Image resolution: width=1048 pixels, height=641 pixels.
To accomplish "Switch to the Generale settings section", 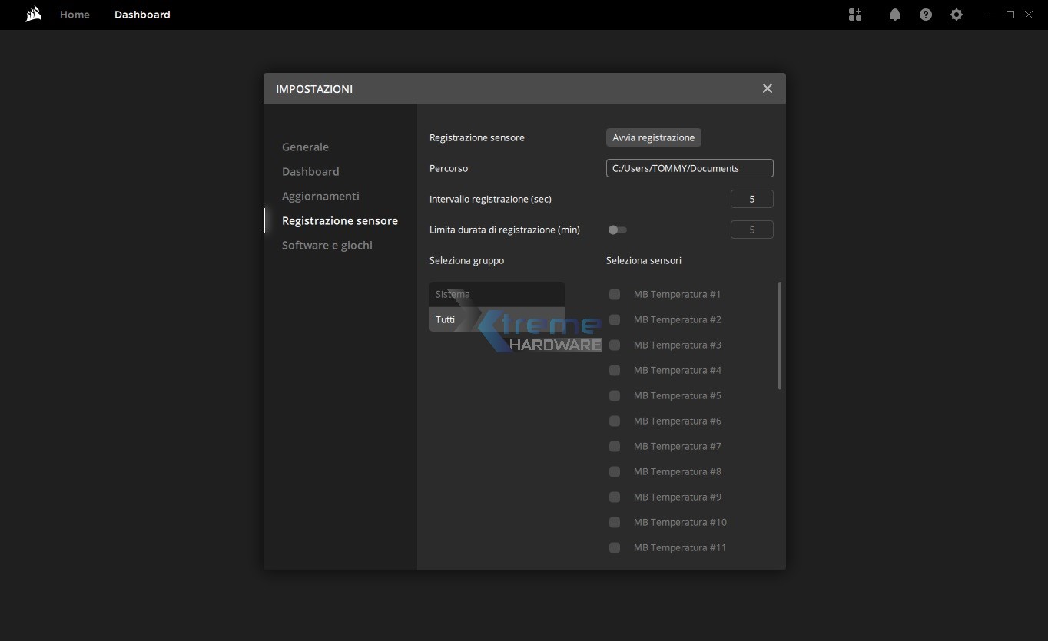I will tap(305, 147).
